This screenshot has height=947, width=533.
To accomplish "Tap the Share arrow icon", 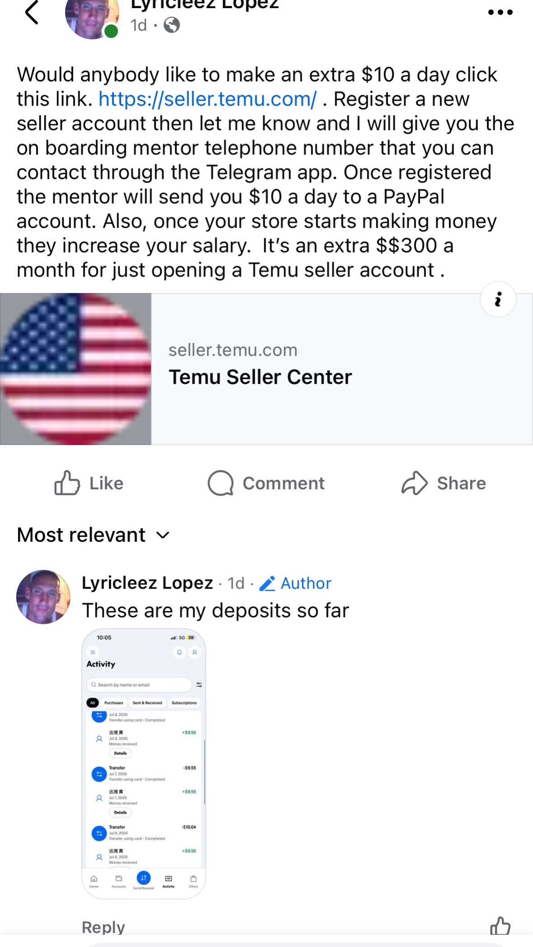I will click(x=414, y=483).
